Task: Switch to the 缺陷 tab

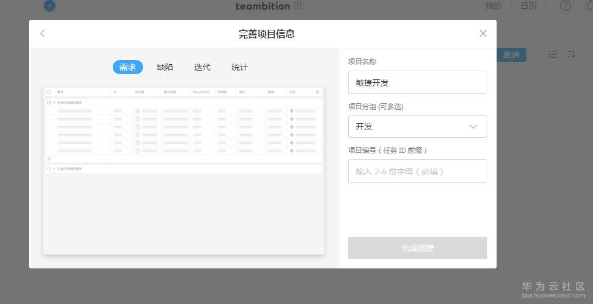Action: click(x=165, y=67)
